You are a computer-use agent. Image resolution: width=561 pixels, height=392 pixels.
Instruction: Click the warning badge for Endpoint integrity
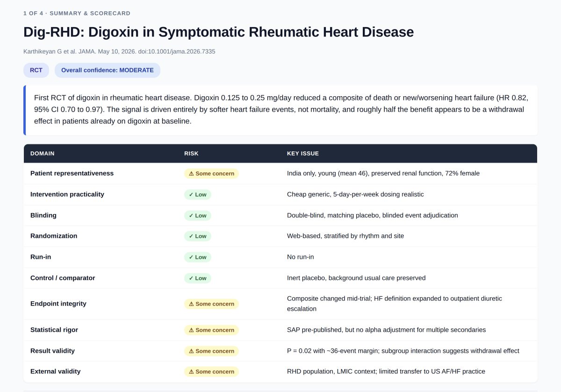click(x=211, y=304)
